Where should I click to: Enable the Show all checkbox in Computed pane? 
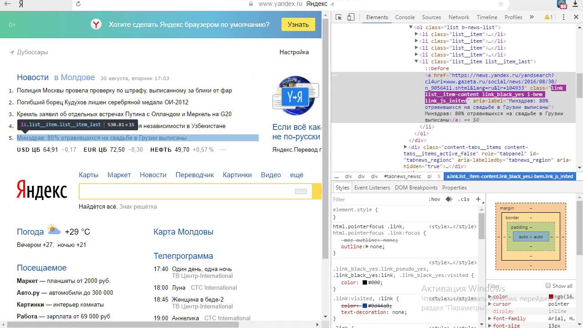click(548, 286)
